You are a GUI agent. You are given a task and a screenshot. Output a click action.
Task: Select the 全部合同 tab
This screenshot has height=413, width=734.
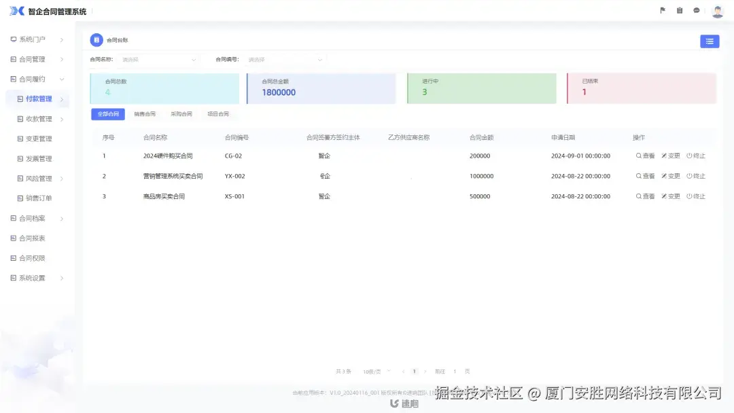tap(108, 114)
